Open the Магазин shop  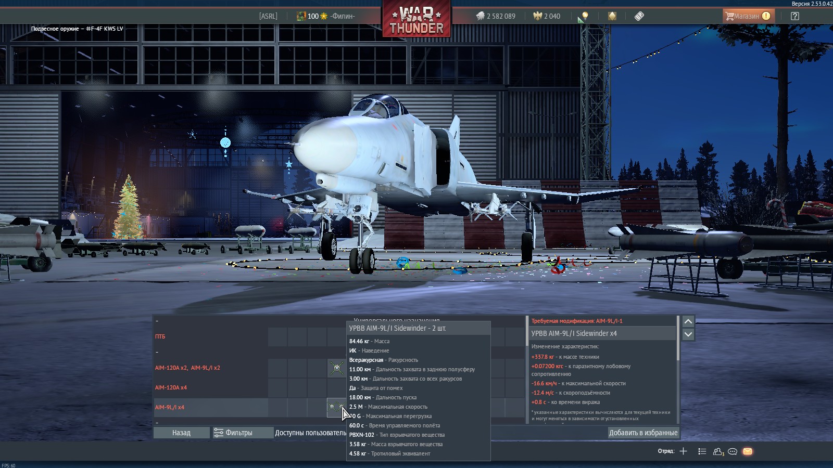point(747,16)
